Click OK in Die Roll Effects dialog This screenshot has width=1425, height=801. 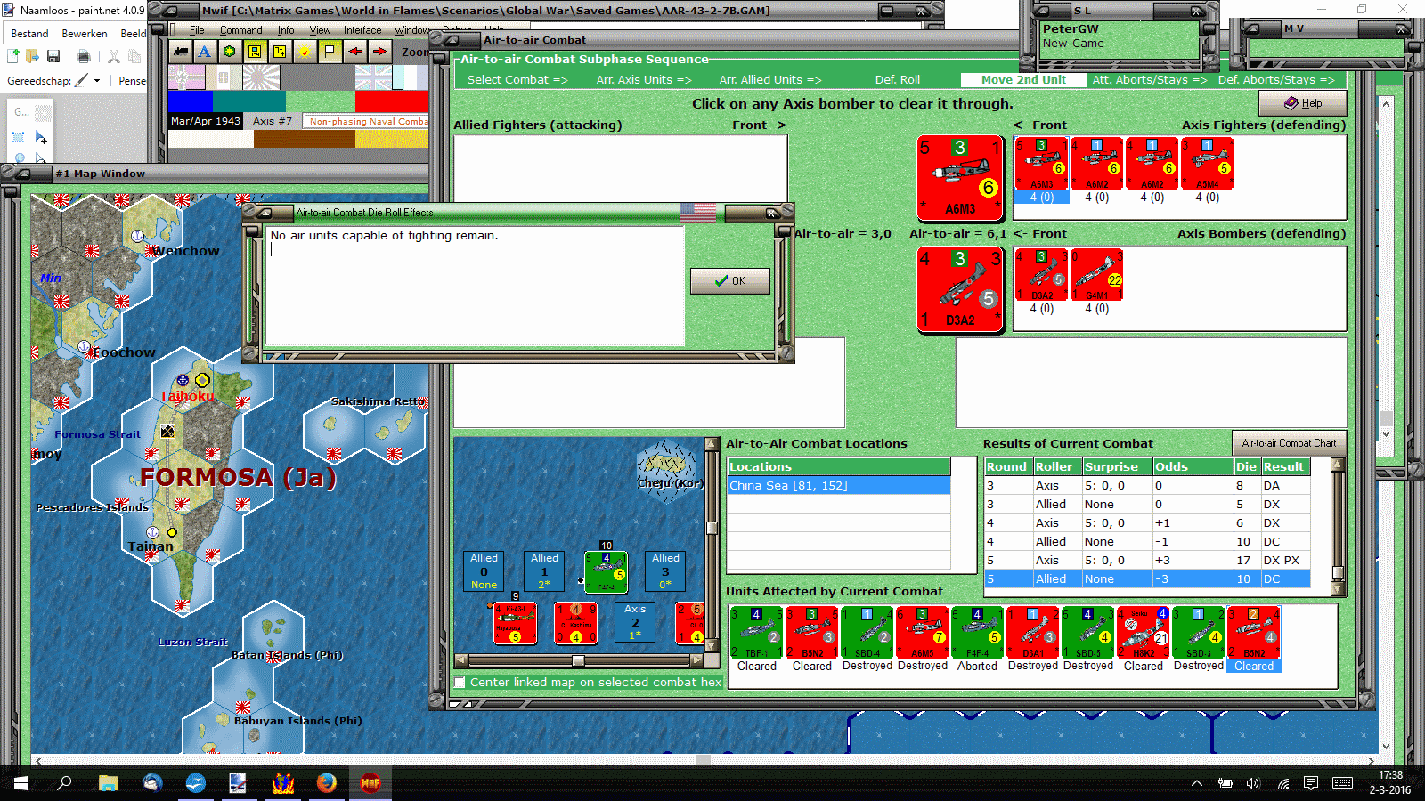pos(730,281)
